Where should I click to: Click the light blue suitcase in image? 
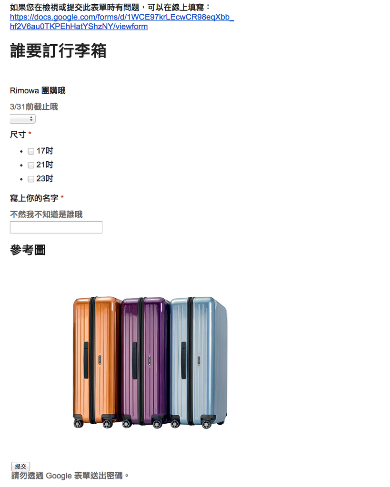[x=199, y=362]
